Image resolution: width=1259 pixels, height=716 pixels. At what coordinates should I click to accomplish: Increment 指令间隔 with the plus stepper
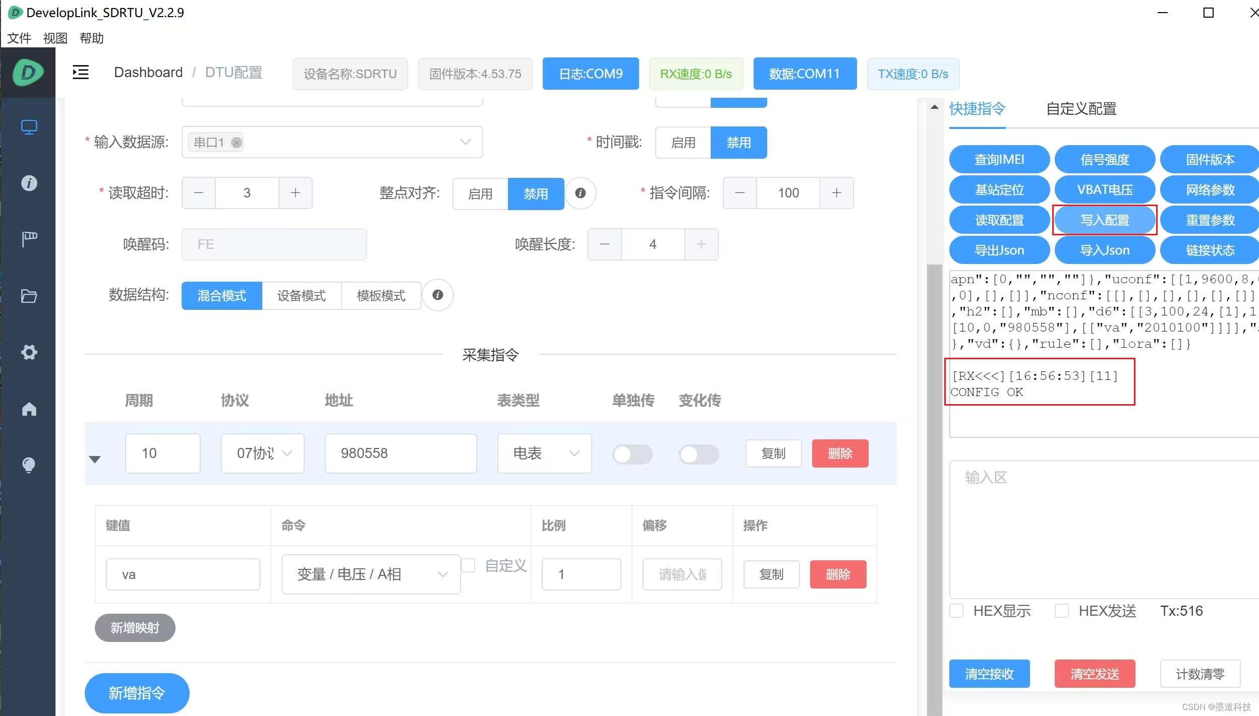(x=836, y=193)
